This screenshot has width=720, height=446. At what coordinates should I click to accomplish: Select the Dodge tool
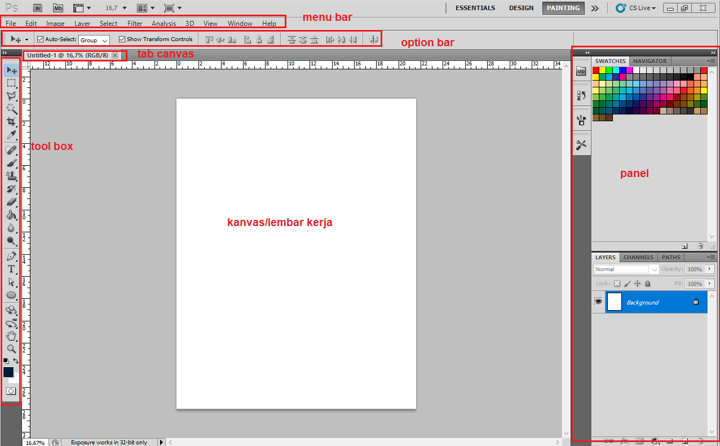pyautogui.click(x=11, y=241)
